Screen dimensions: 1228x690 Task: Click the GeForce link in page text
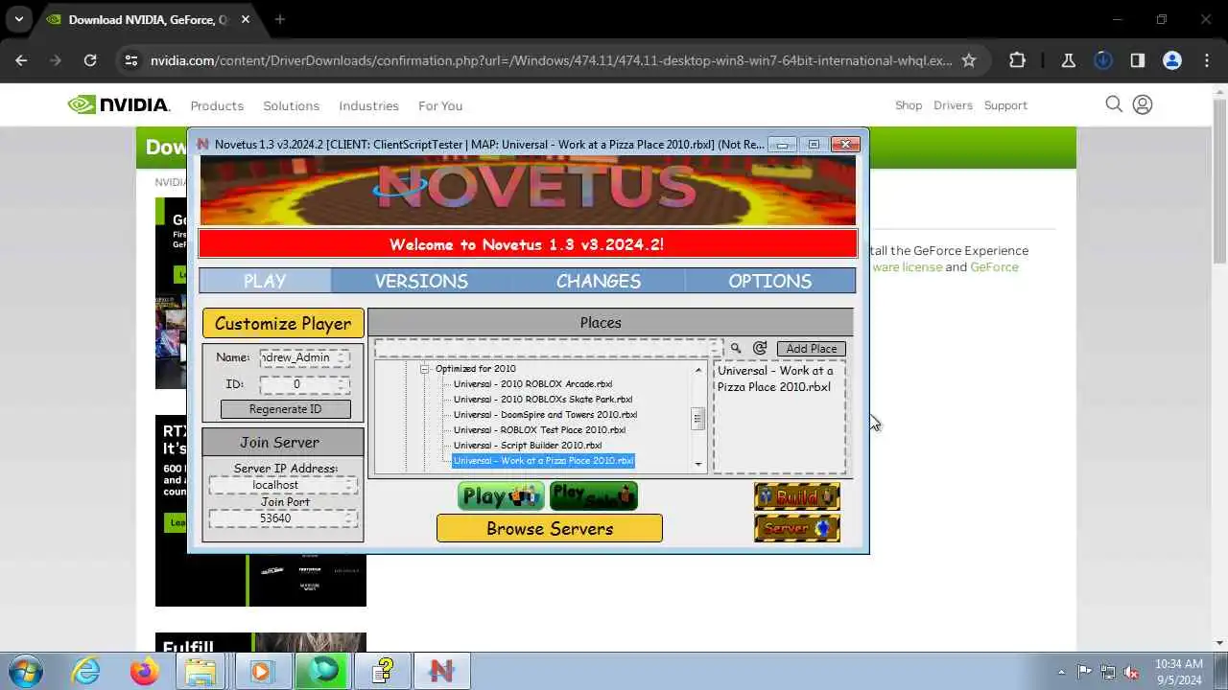click(x=995, y=267)
